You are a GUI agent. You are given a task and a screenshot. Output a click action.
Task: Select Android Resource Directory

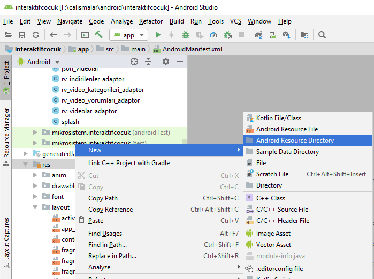[x=308, y=141]
